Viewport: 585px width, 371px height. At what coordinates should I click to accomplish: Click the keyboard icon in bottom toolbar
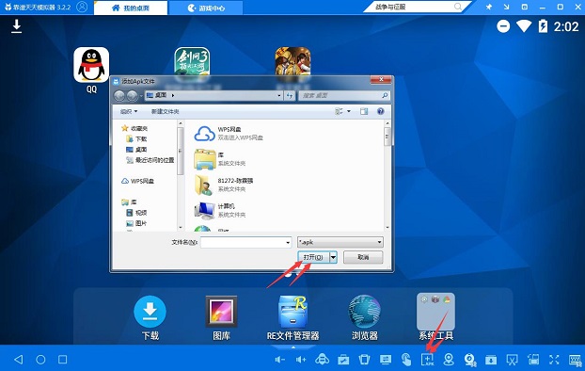[x=576, y=360]
